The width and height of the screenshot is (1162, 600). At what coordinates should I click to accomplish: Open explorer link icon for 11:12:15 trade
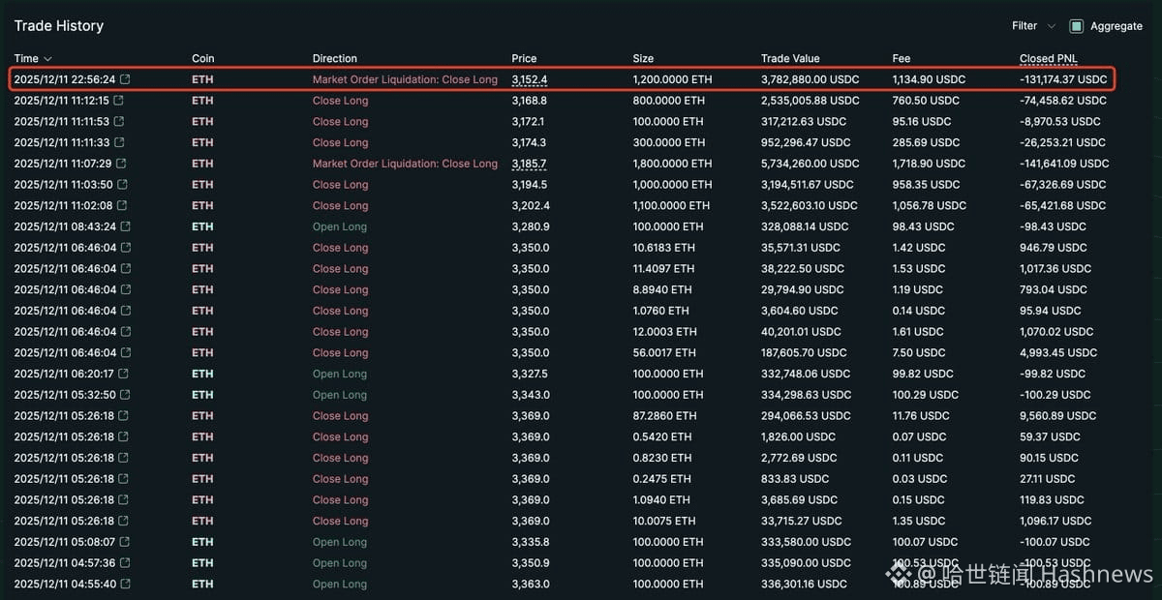(119, 101)
